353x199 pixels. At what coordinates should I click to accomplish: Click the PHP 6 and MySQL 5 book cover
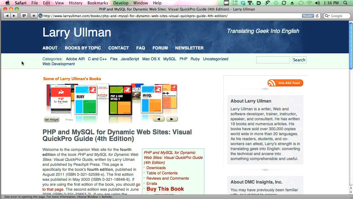[120, 100]
